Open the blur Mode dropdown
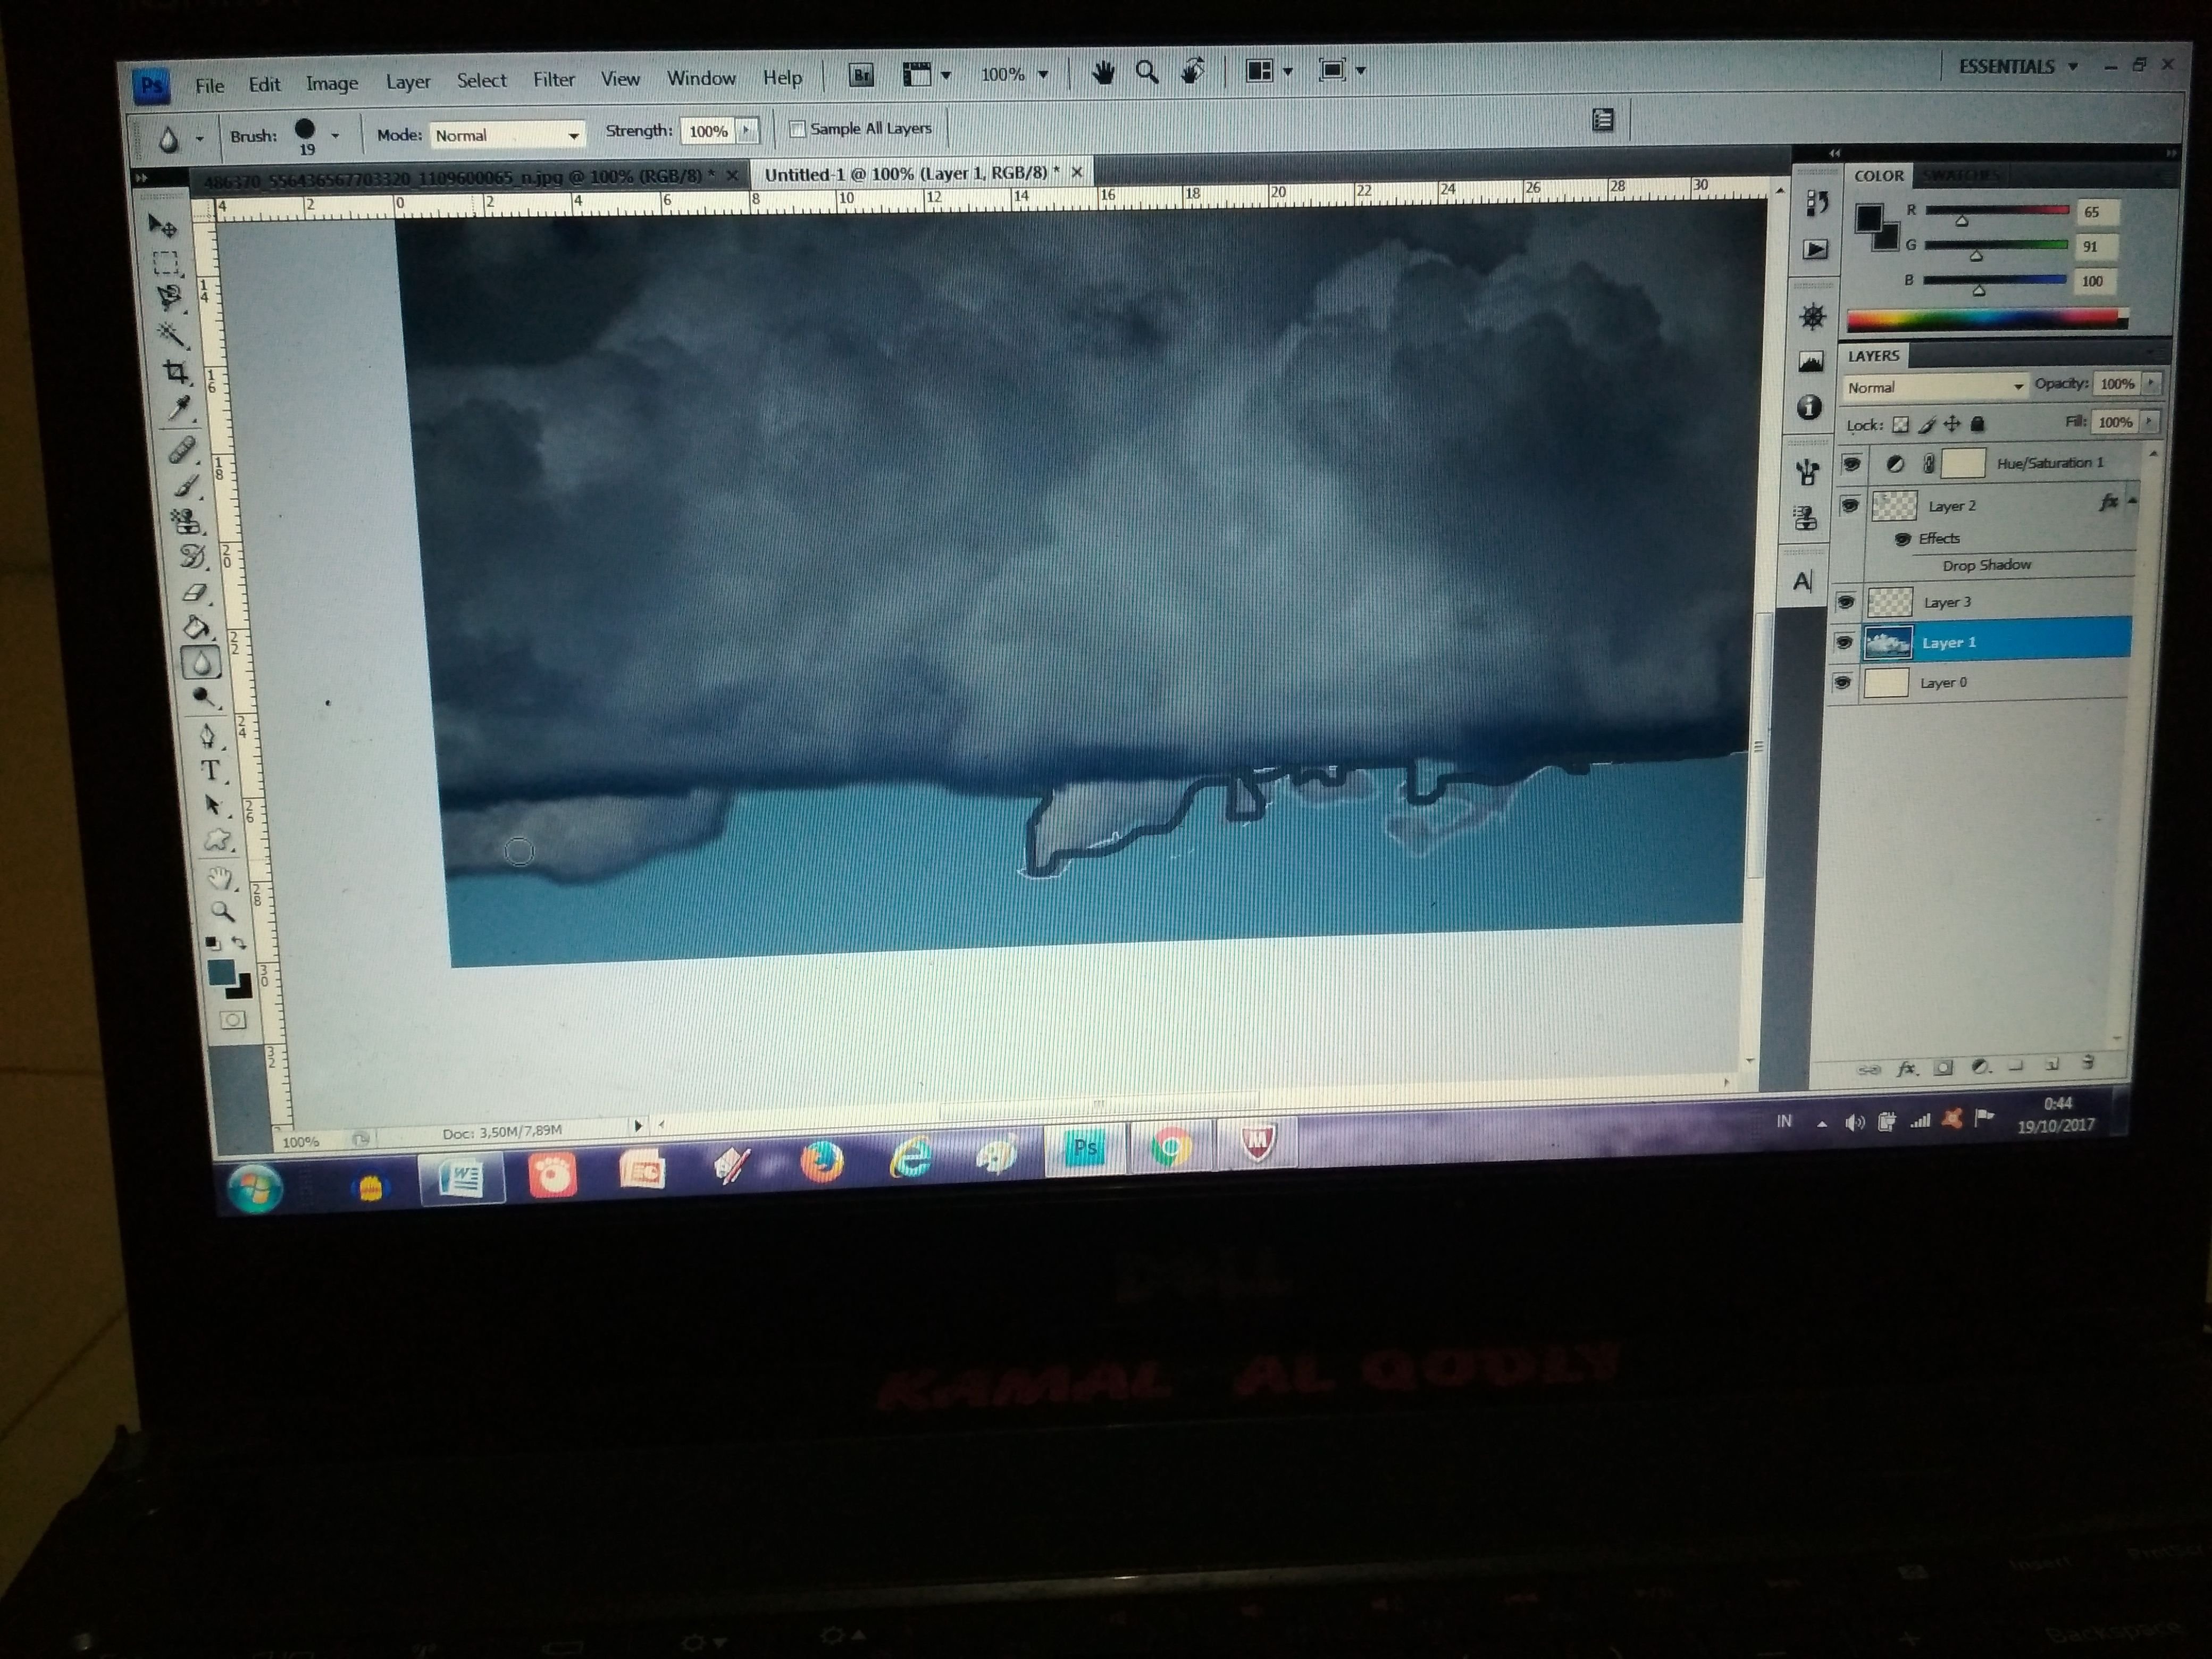 tap(507, 135)
